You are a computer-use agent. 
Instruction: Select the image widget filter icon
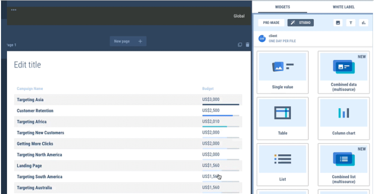pyautogui.click(x=338, y=23)
